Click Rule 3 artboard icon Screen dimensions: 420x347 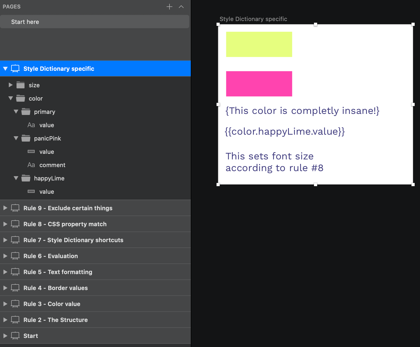point(15,304)
